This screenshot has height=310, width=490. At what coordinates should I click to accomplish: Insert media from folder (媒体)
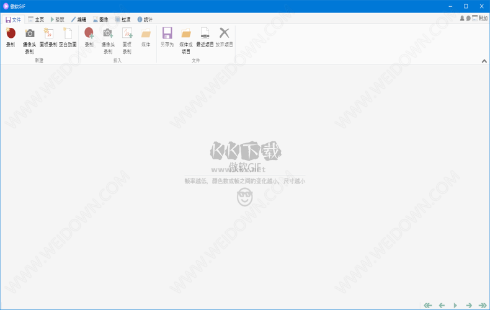[146, 37]
